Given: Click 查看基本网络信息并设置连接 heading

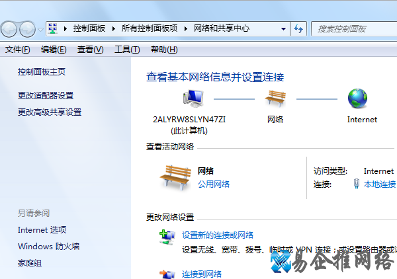Looking at the screenshot, I should (215, 77).
